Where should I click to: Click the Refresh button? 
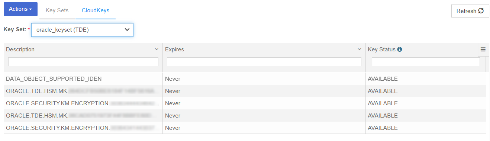point(470,11)
